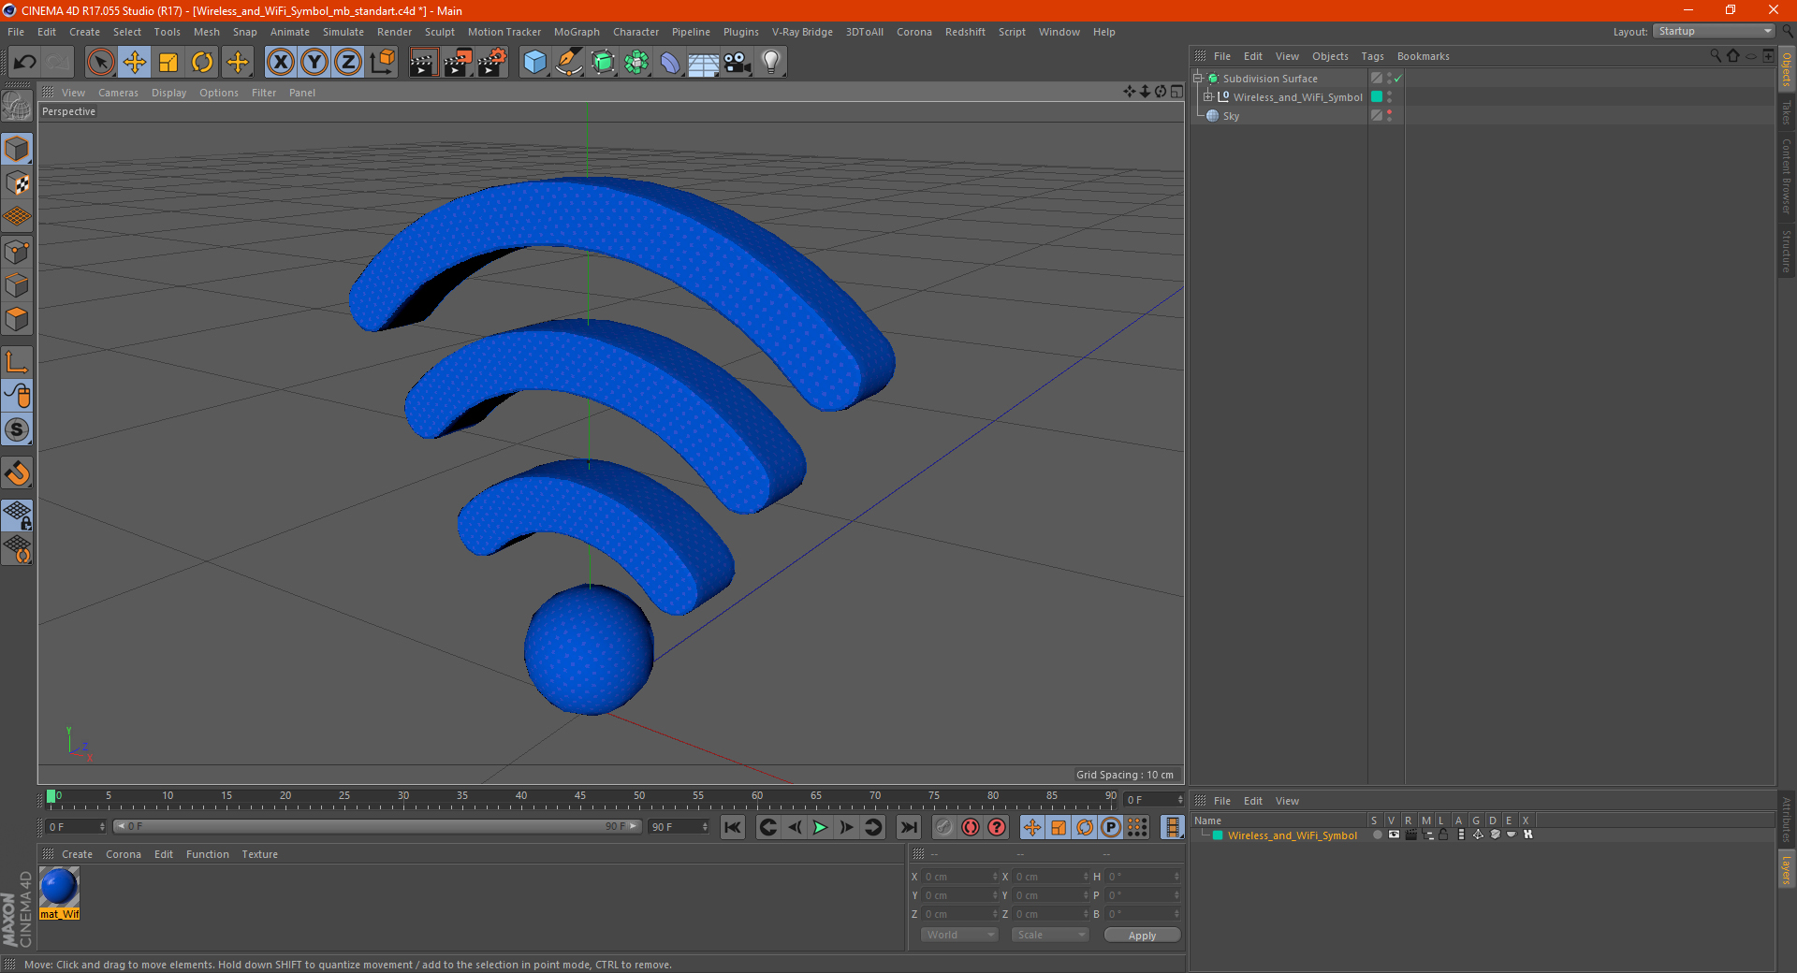Viewport: 1797px width, 973px height.
Task: Open Render to Picture Viewer
Action: point(458,62)
